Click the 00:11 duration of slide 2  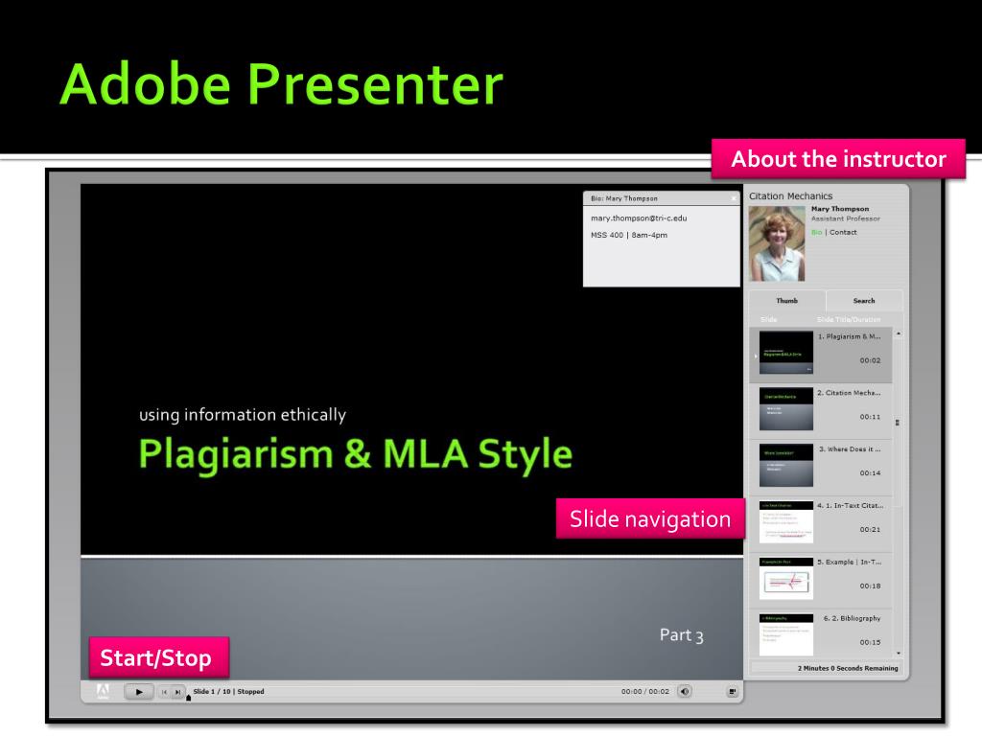[x=870, y=417]
